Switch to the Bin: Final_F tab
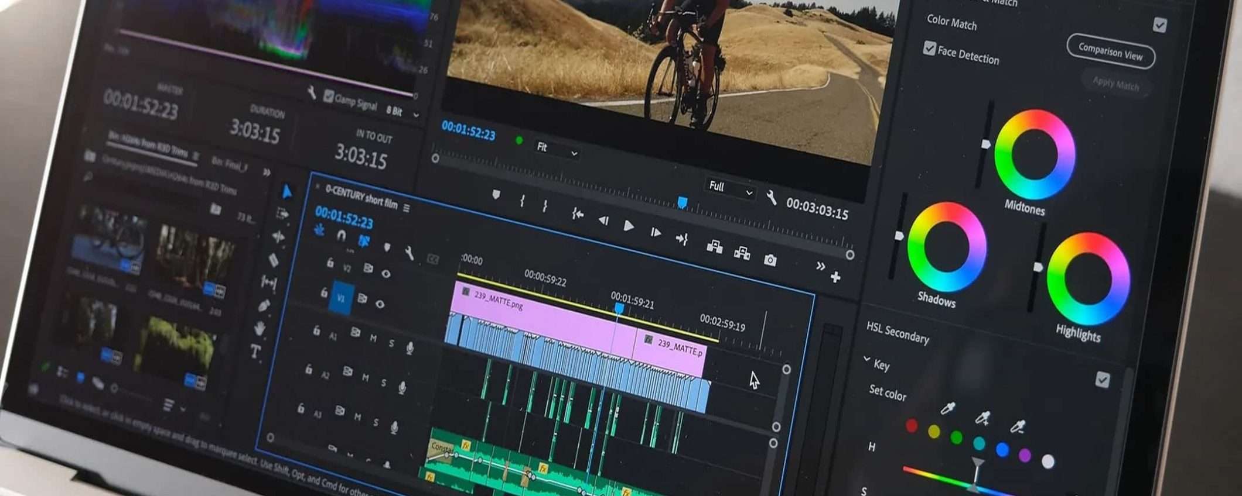The height and width of the screenshot is (496, 1242). (229, 164)
